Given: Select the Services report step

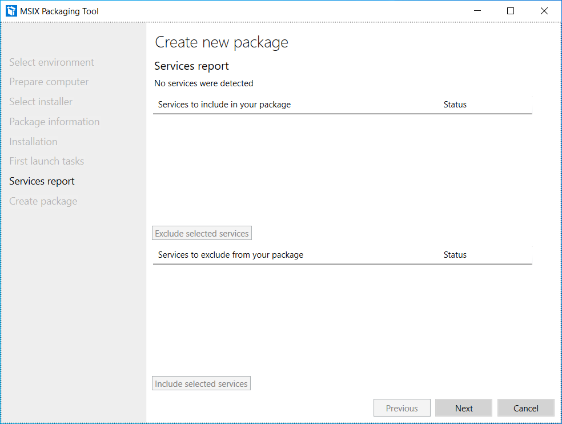Looking at the screenshot, I should pyautogui.click(x=42, y=181).
